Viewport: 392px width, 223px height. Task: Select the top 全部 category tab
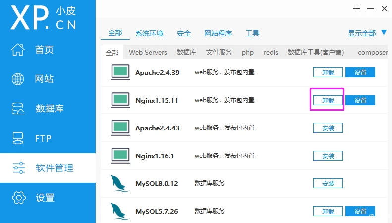(x=115, y=33)
